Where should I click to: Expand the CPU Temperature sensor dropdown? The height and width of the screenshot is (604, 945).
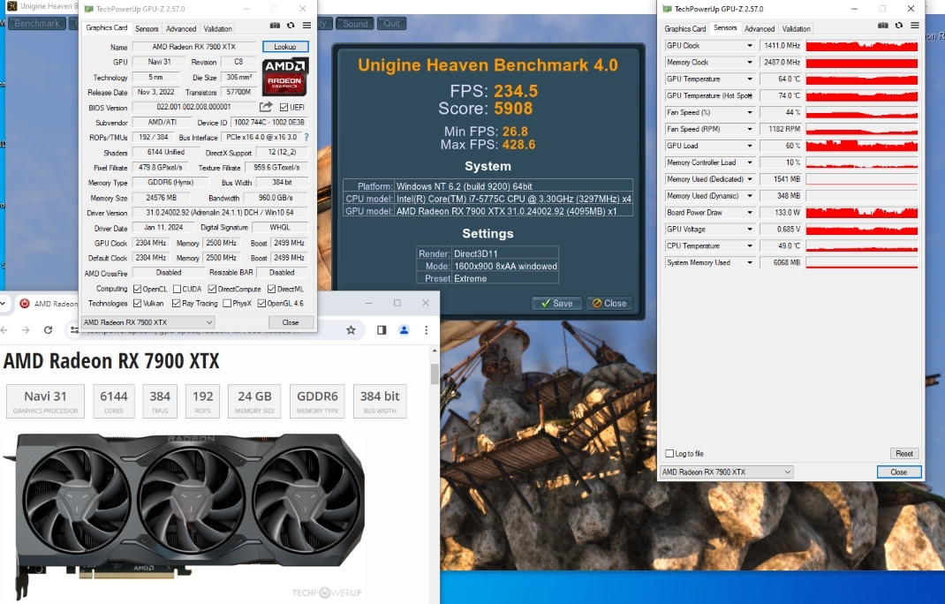[x=750, y=246]
